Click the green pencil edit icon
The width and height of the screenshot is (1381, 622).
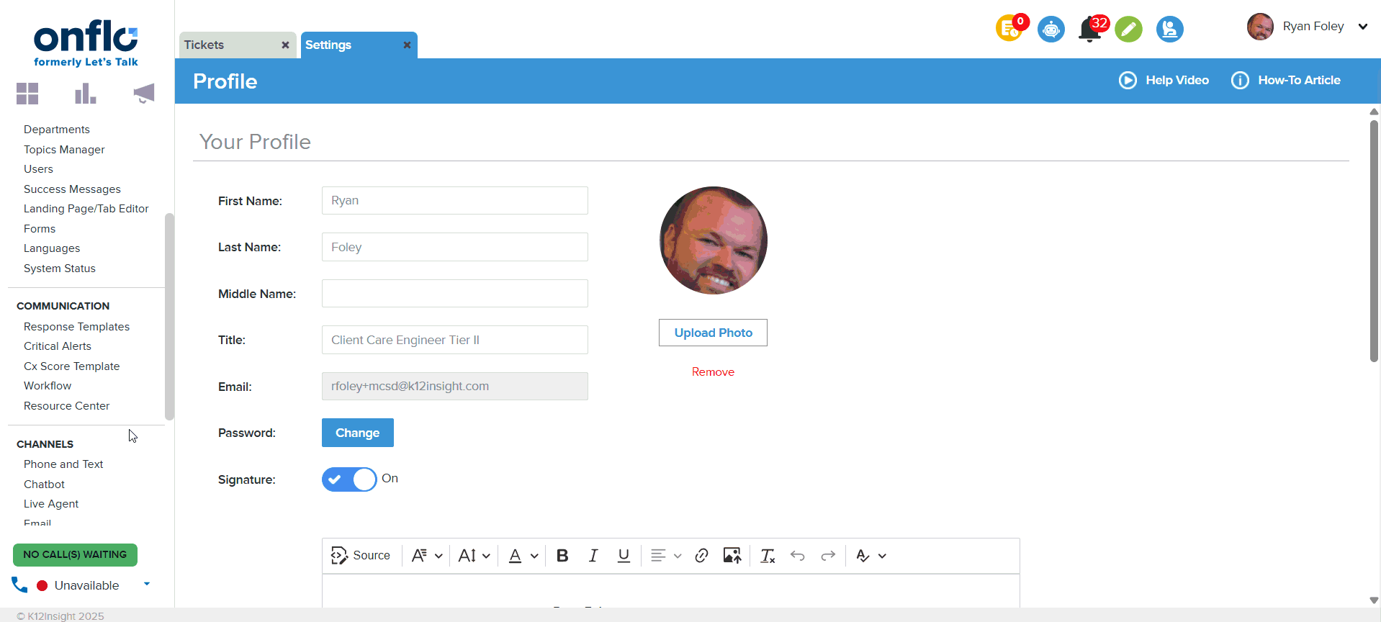coord(1128,30)
